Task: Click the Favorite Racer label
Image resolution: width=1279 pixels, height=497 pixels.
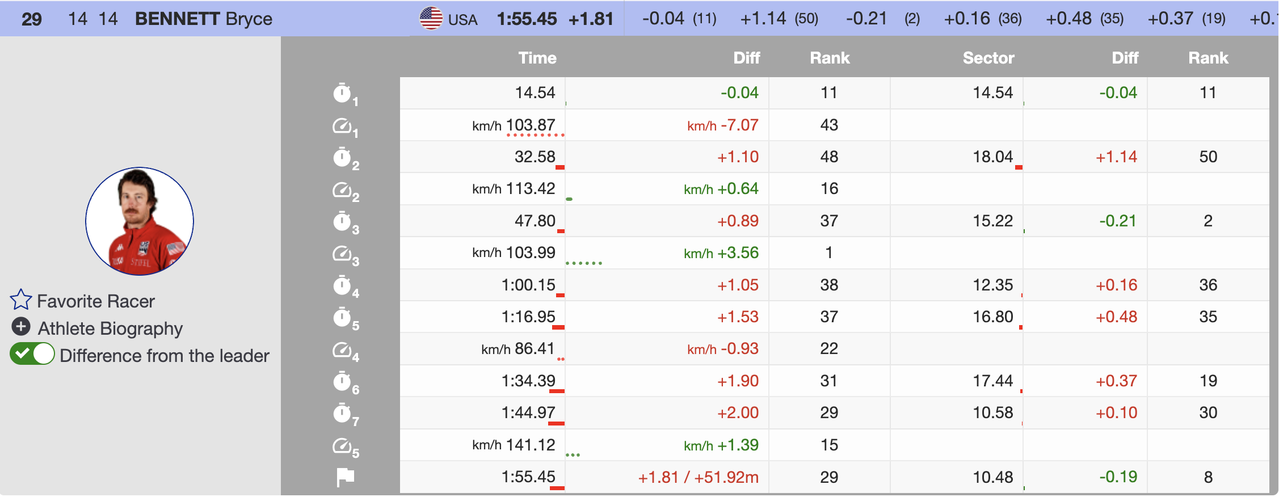Action: point(95,301)
